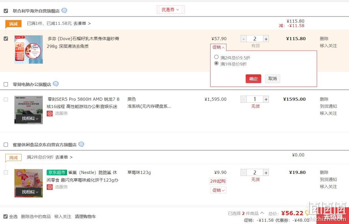Click the 京东超市 green tag

point(57,173)
